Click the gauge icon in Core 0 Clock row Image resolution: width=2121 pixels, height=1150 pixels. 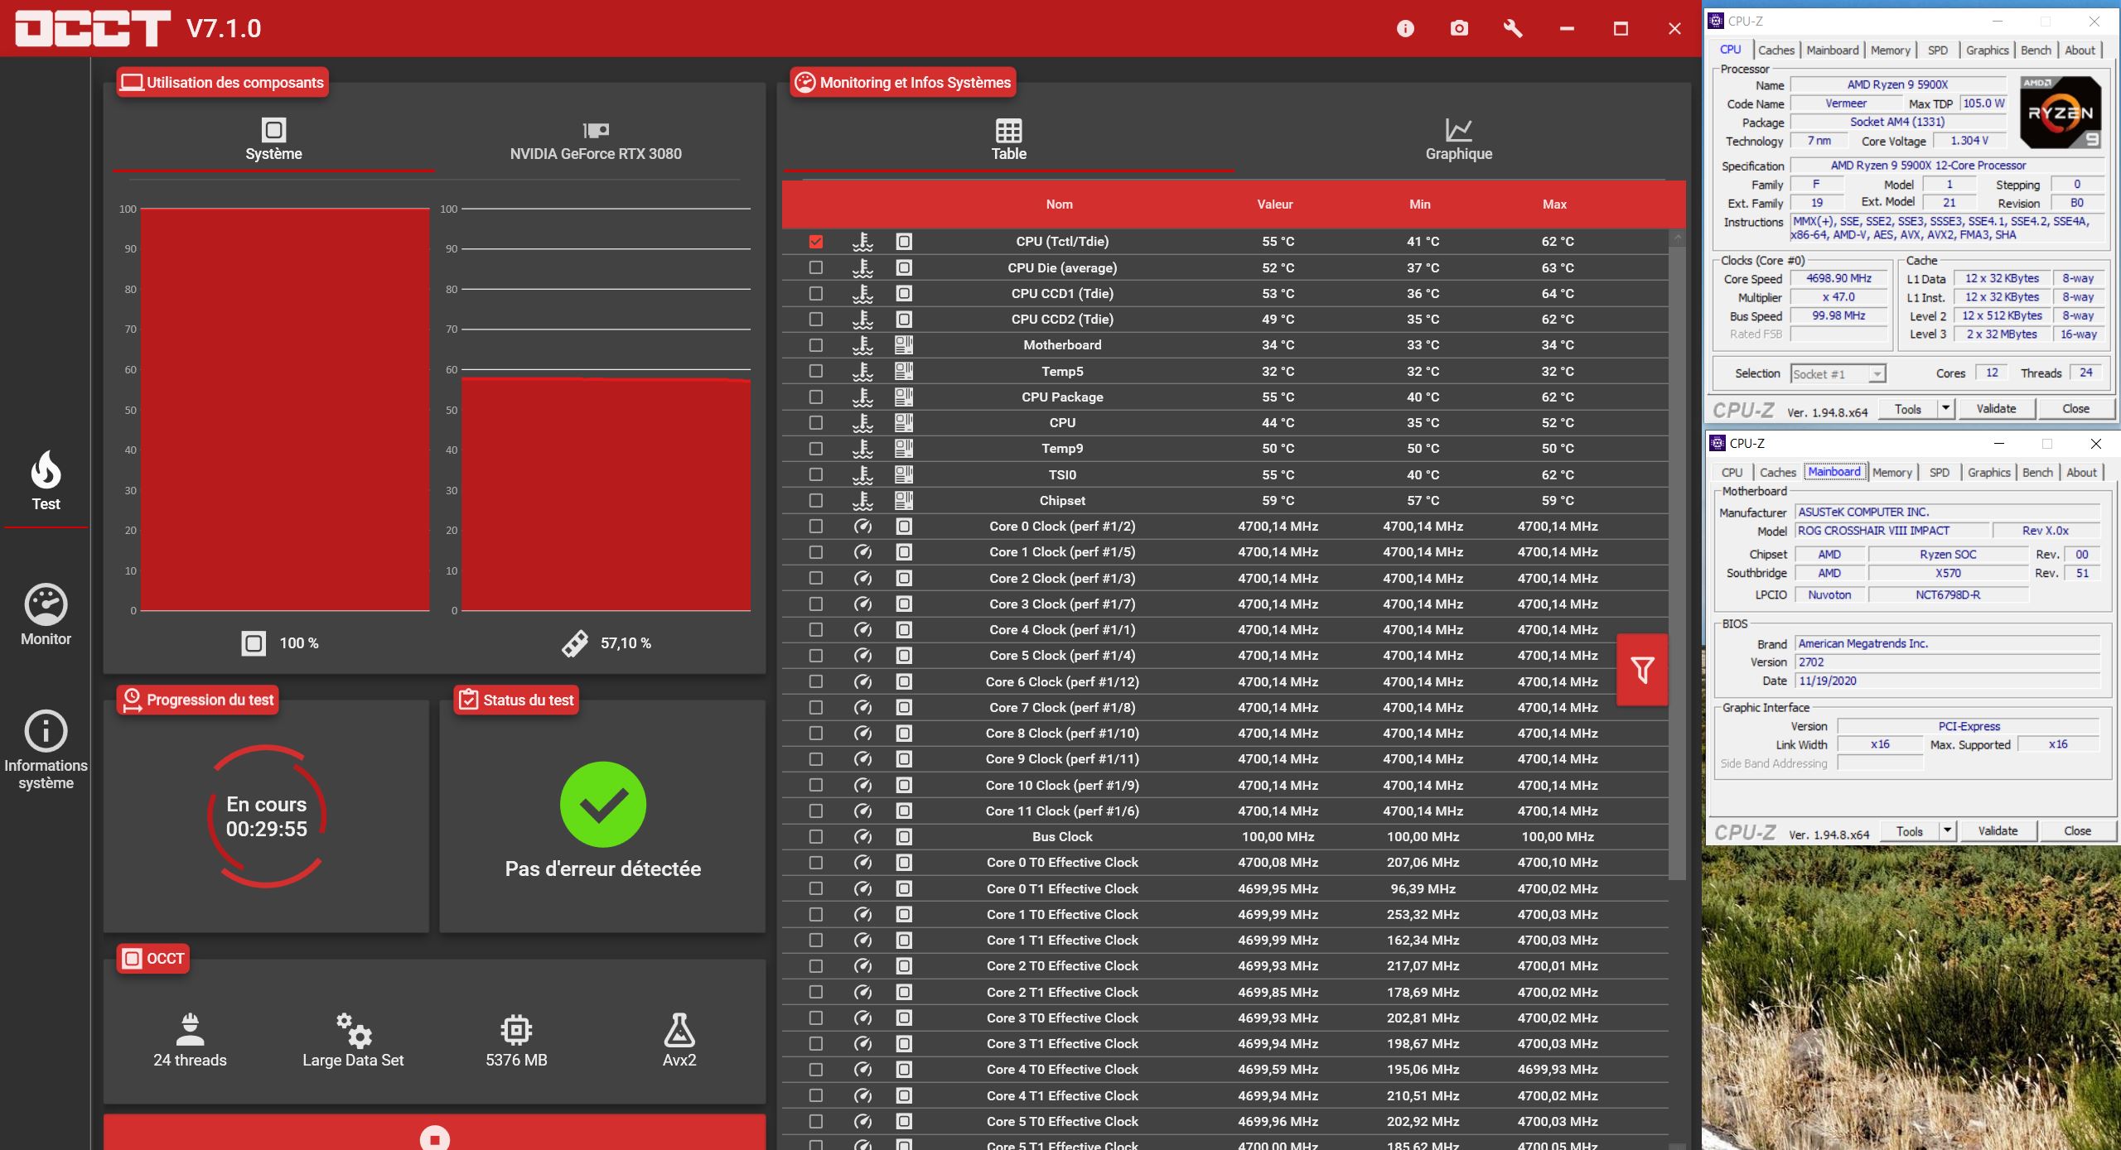point(862,527)
